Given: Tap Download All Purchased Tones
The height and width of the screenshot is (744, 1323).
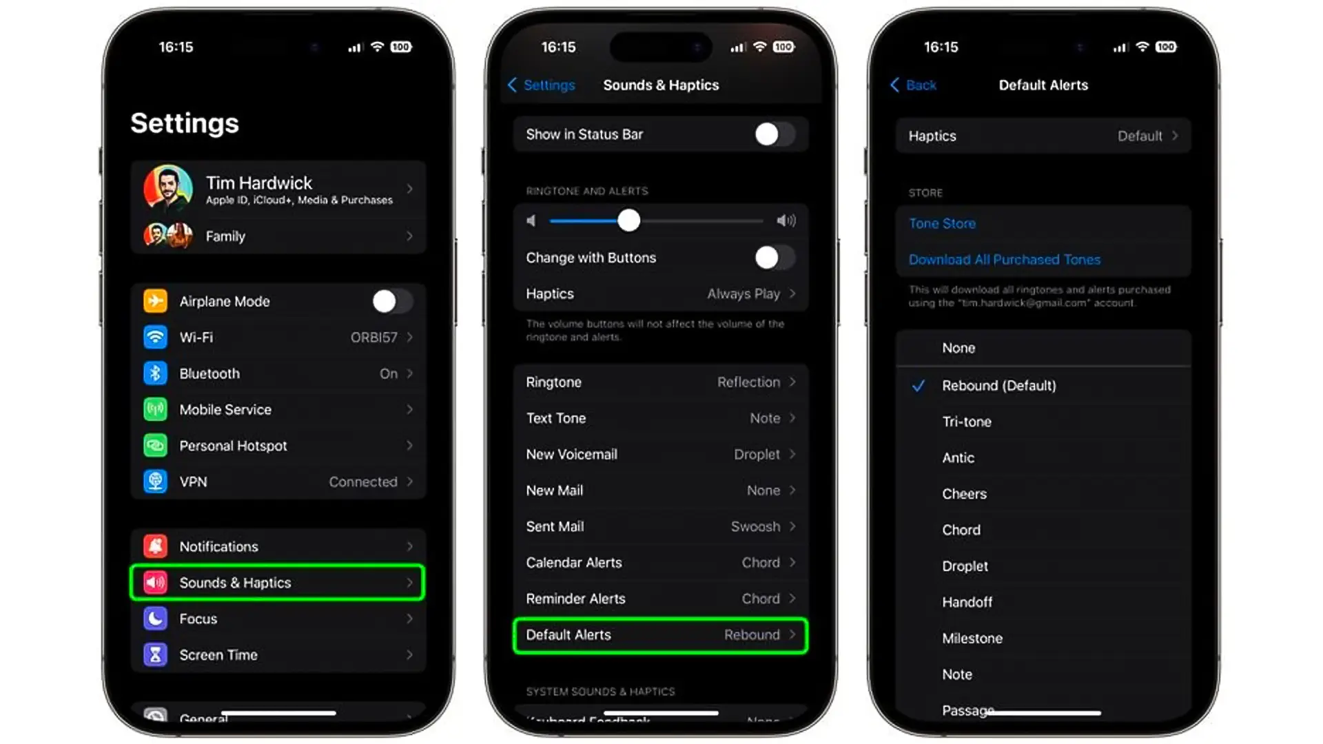Looking at the screenshot, I should pos(1004,259).
